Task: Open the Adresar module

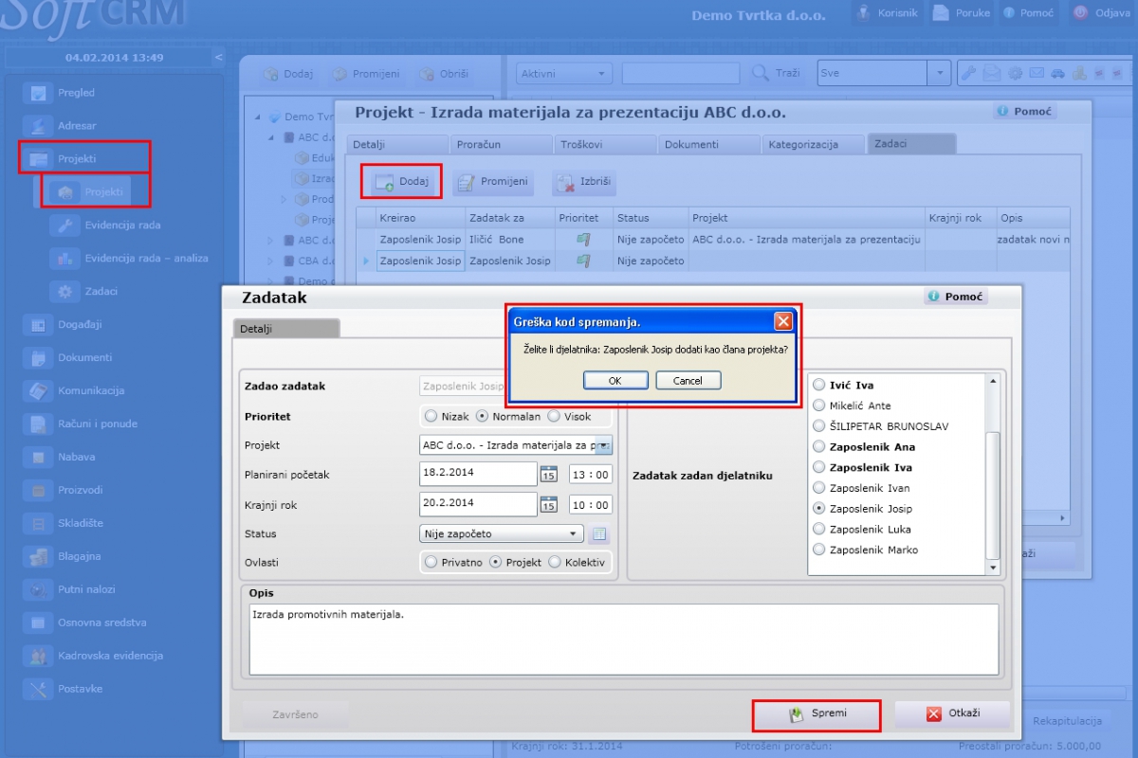Action: pyautogui.click(x=63, y=125)
